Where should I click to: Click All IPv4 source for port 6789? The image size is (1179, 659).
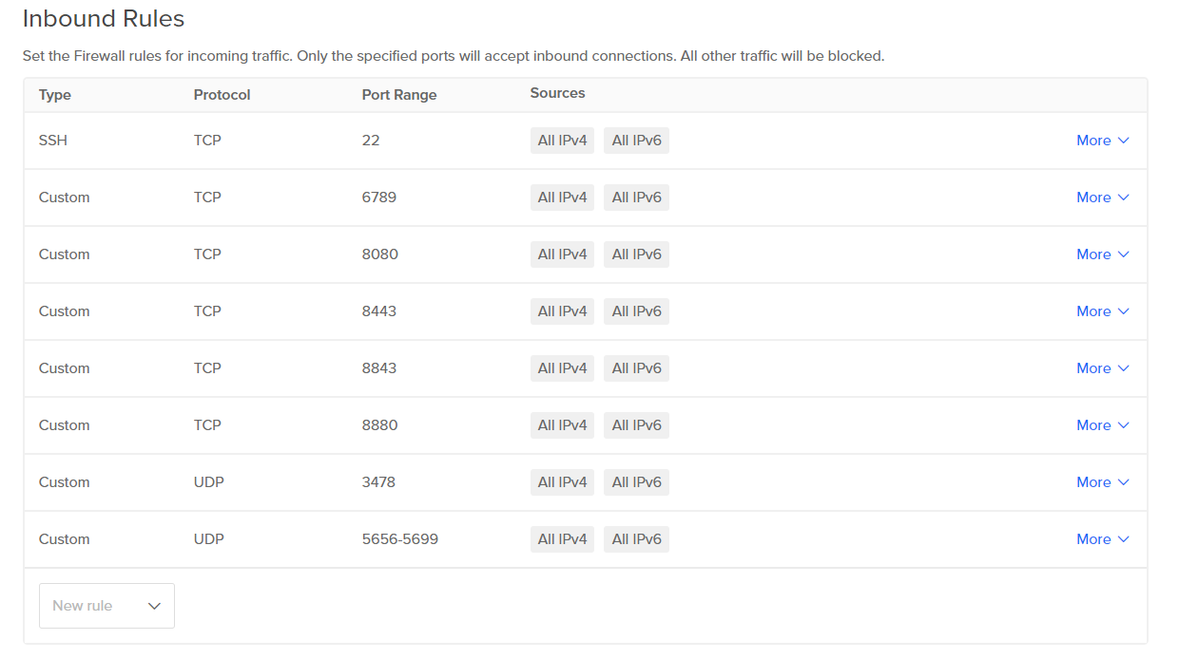pyautogui.click(x=562, y=198)
